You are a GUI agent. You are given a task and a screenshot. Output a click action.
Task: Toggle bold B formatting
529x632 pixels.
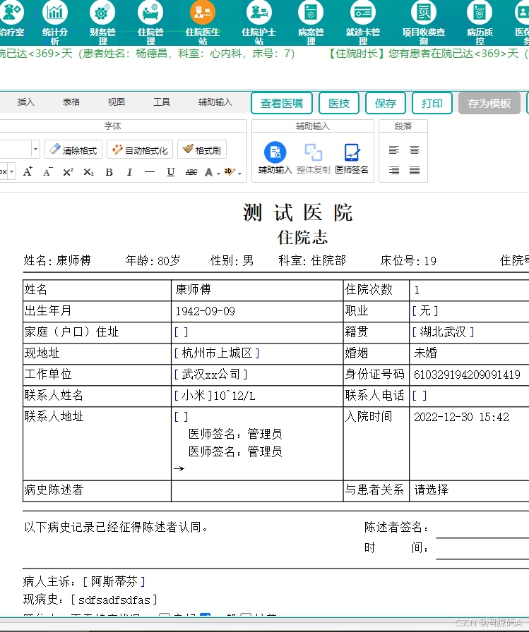click(109, 172)
